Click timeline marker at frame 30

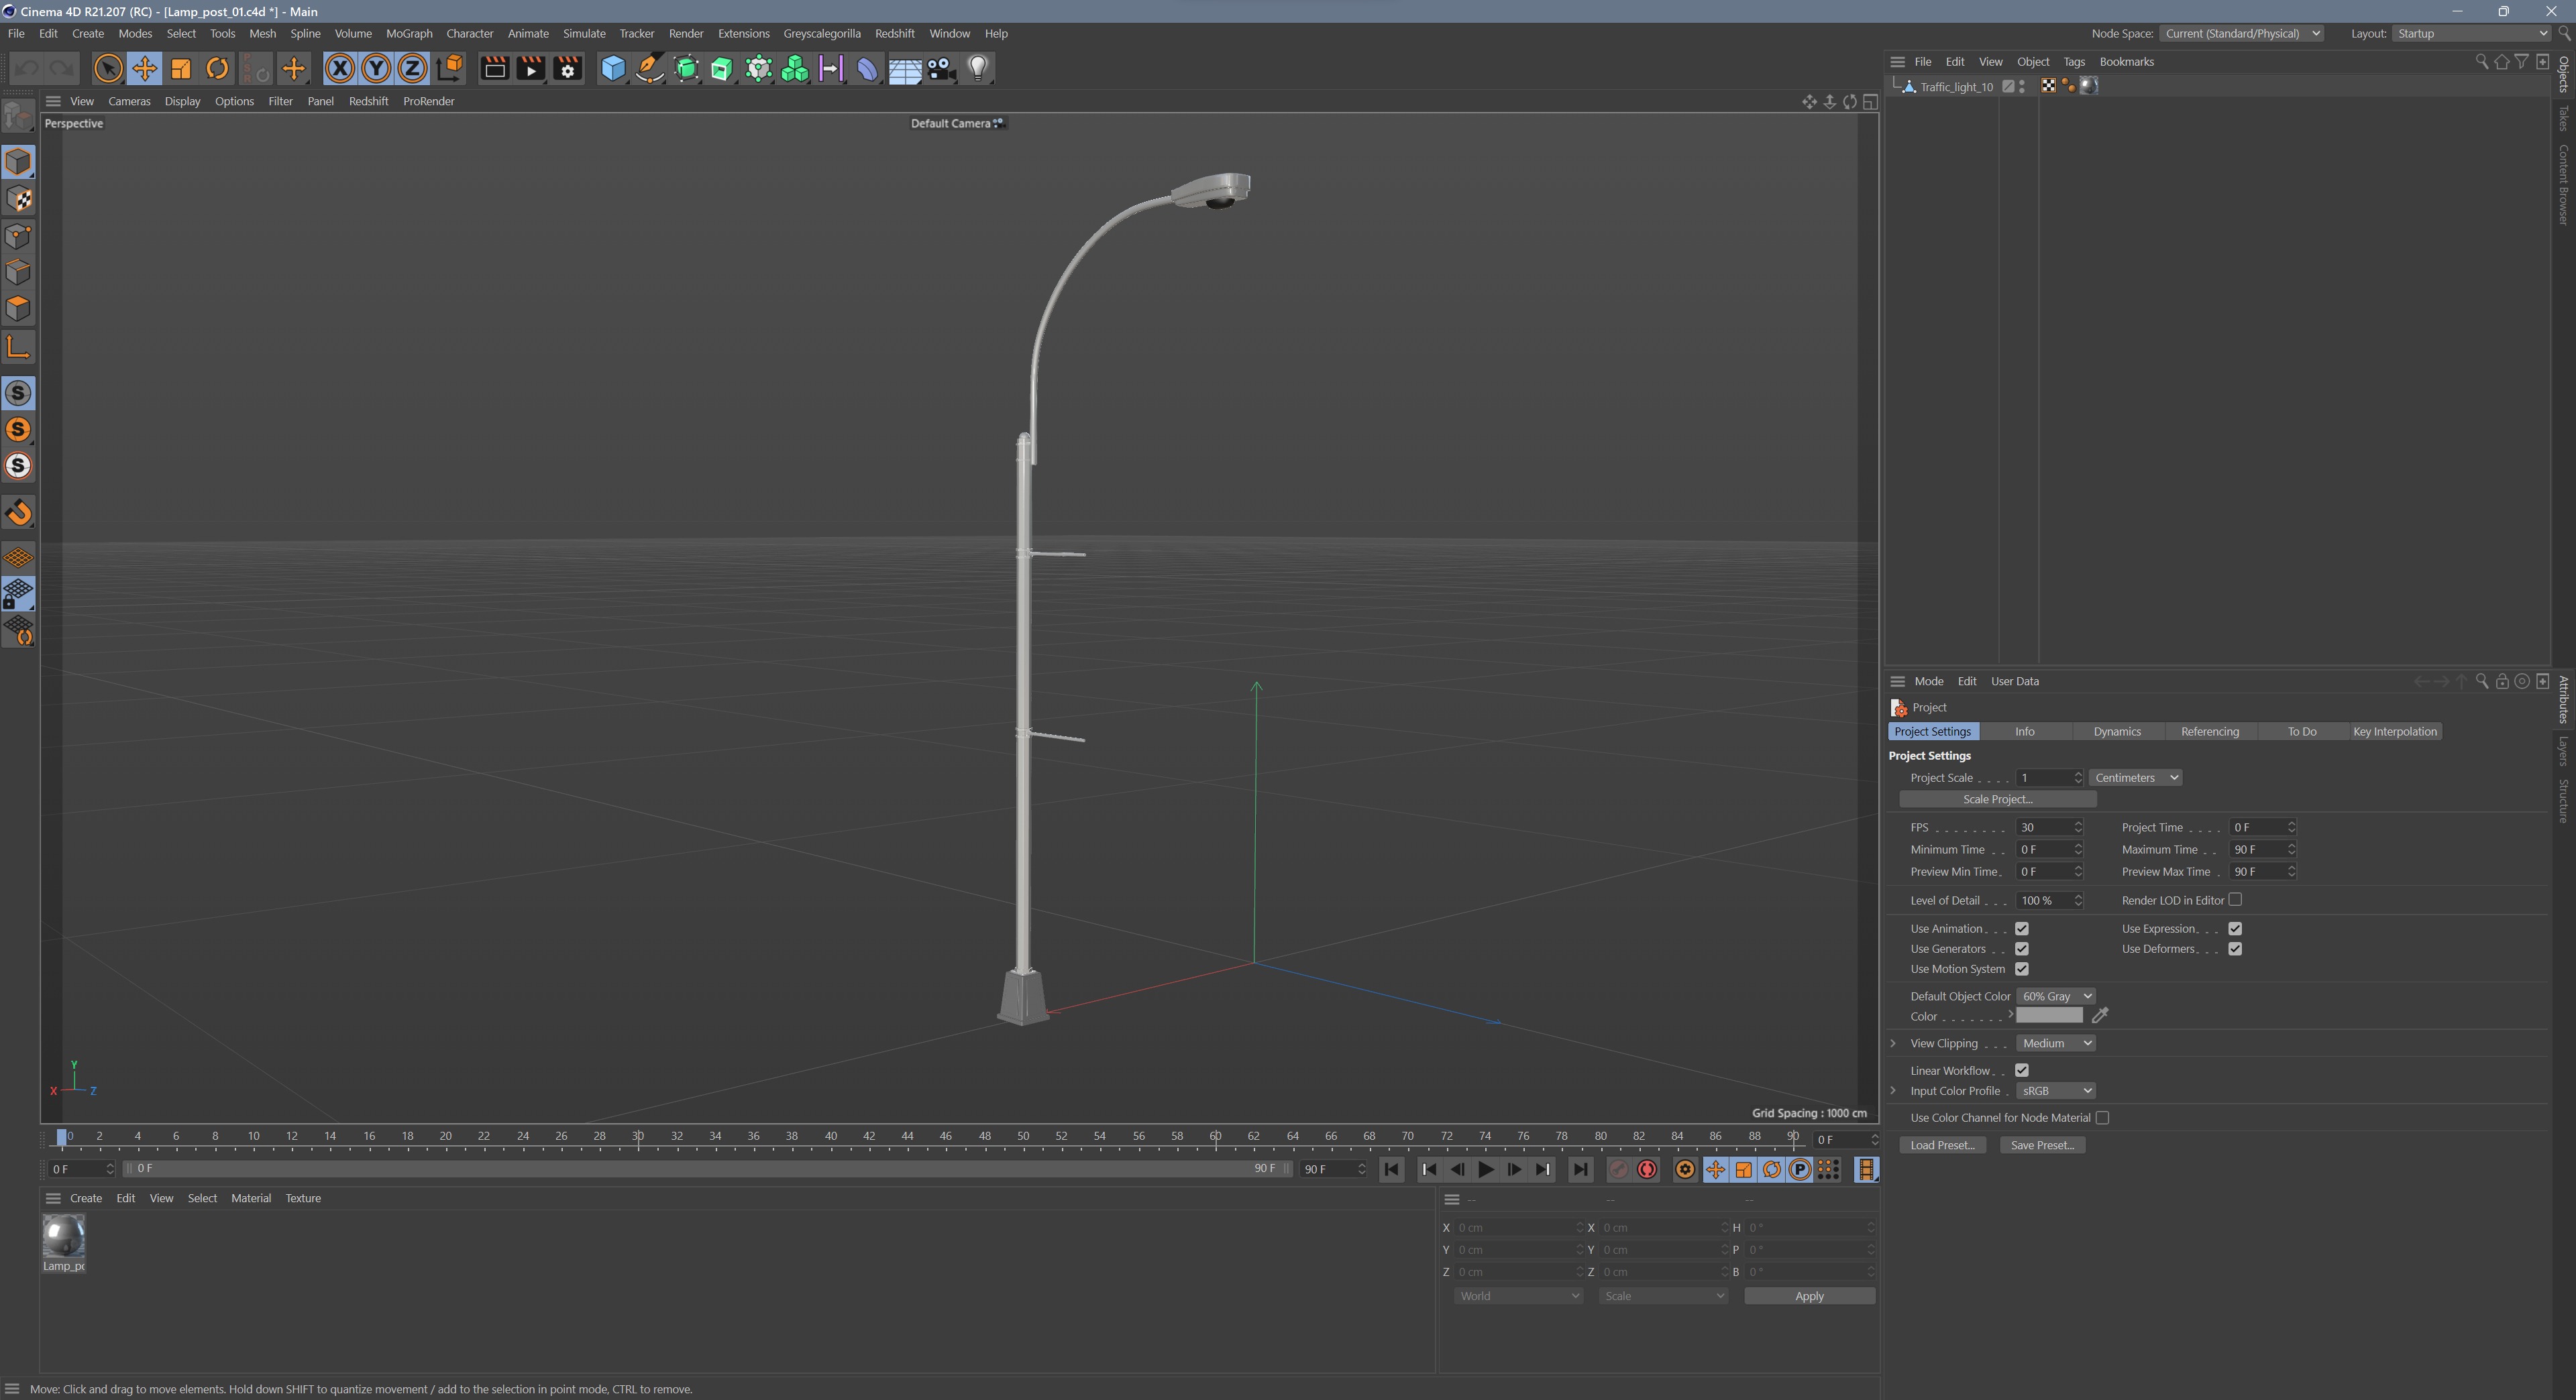[638, 1136]
